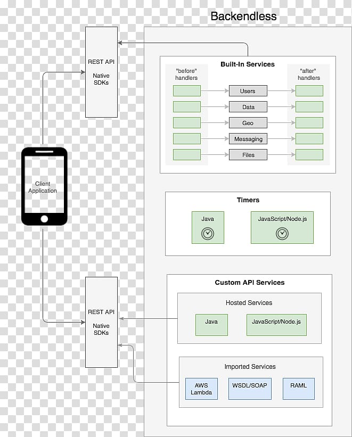352x437 pixels.
Task: Click the "after" handlers label
Action: (x=308, y=75)
